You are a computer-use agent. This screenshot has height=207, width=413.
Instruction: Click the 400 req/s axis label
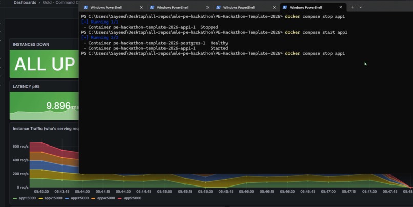tap(20, 160)
